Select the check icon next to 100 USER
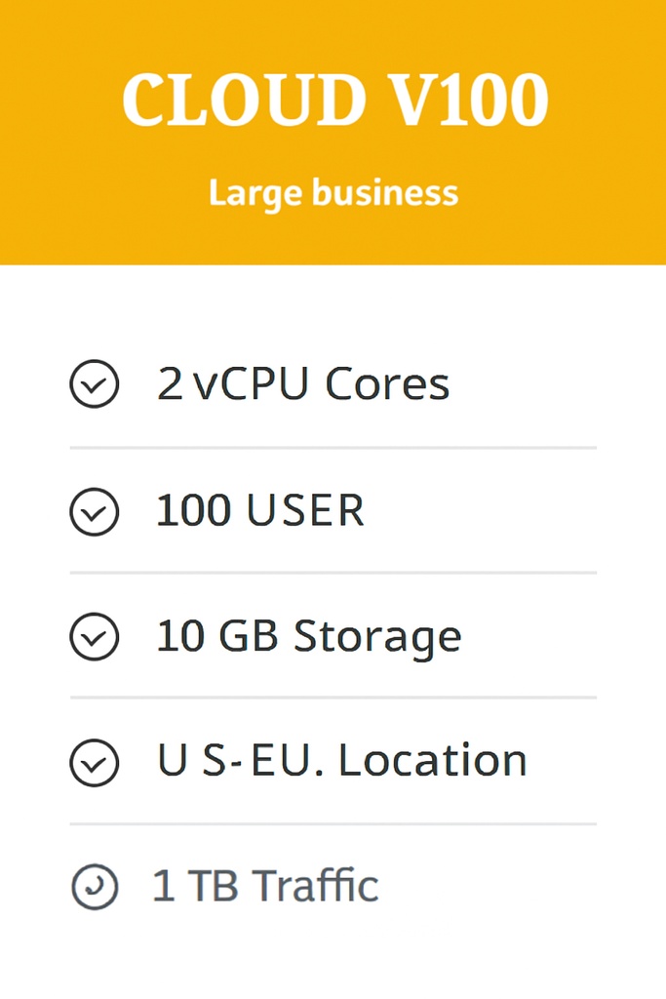Screen dimensions: 666x999 coord(95,511)
